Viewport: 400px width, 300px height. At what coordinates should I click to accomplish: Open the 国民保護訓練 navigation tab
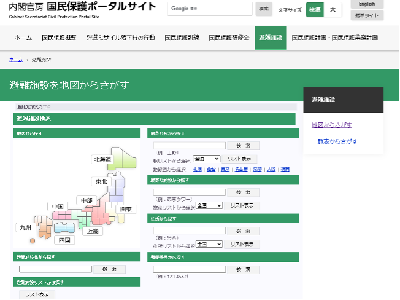coord(182,37)
